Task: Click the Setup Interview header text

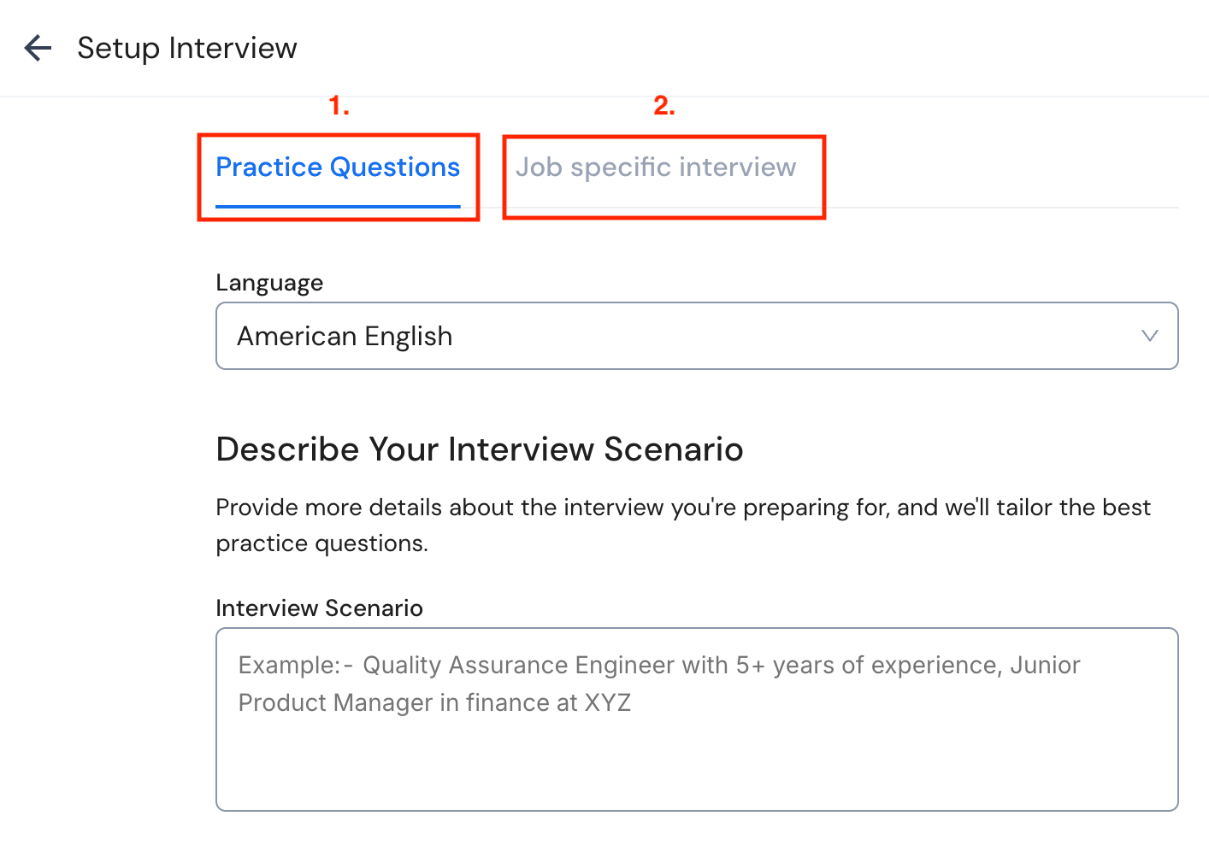Action: coord(186,48)
